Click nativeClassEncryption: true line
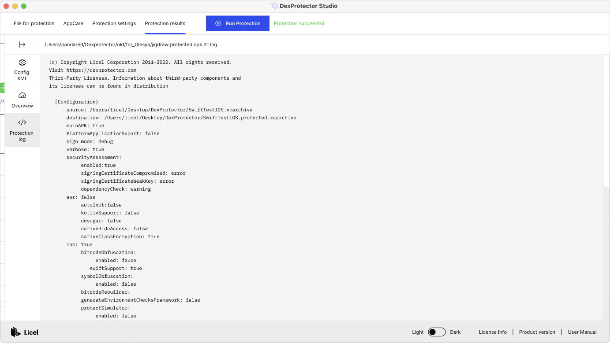The width and height of the screenshot is (610, 343). pos(120,236)
